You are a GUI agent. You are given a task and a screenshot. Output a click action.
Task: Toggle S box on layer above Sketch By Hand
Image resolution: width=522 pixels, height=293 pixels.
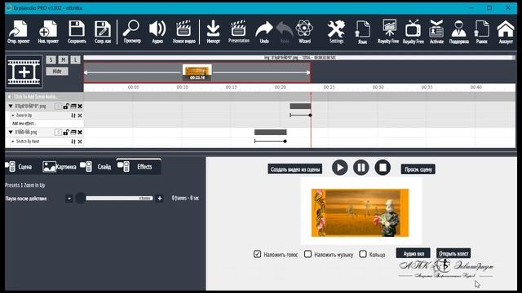tap(58, 132)
